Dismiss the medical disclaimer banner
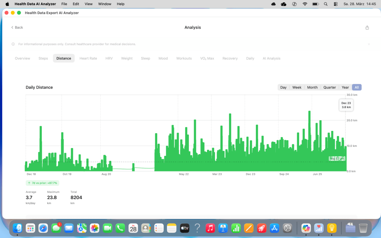The height and width of the screenshot is (238, 381). 369,44
